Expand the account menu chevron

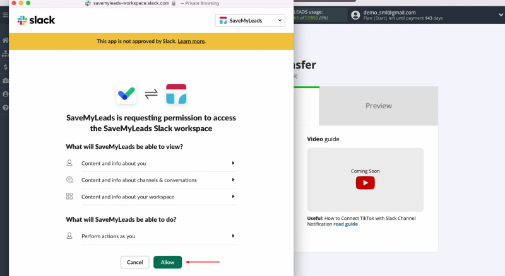coord(501,14)
